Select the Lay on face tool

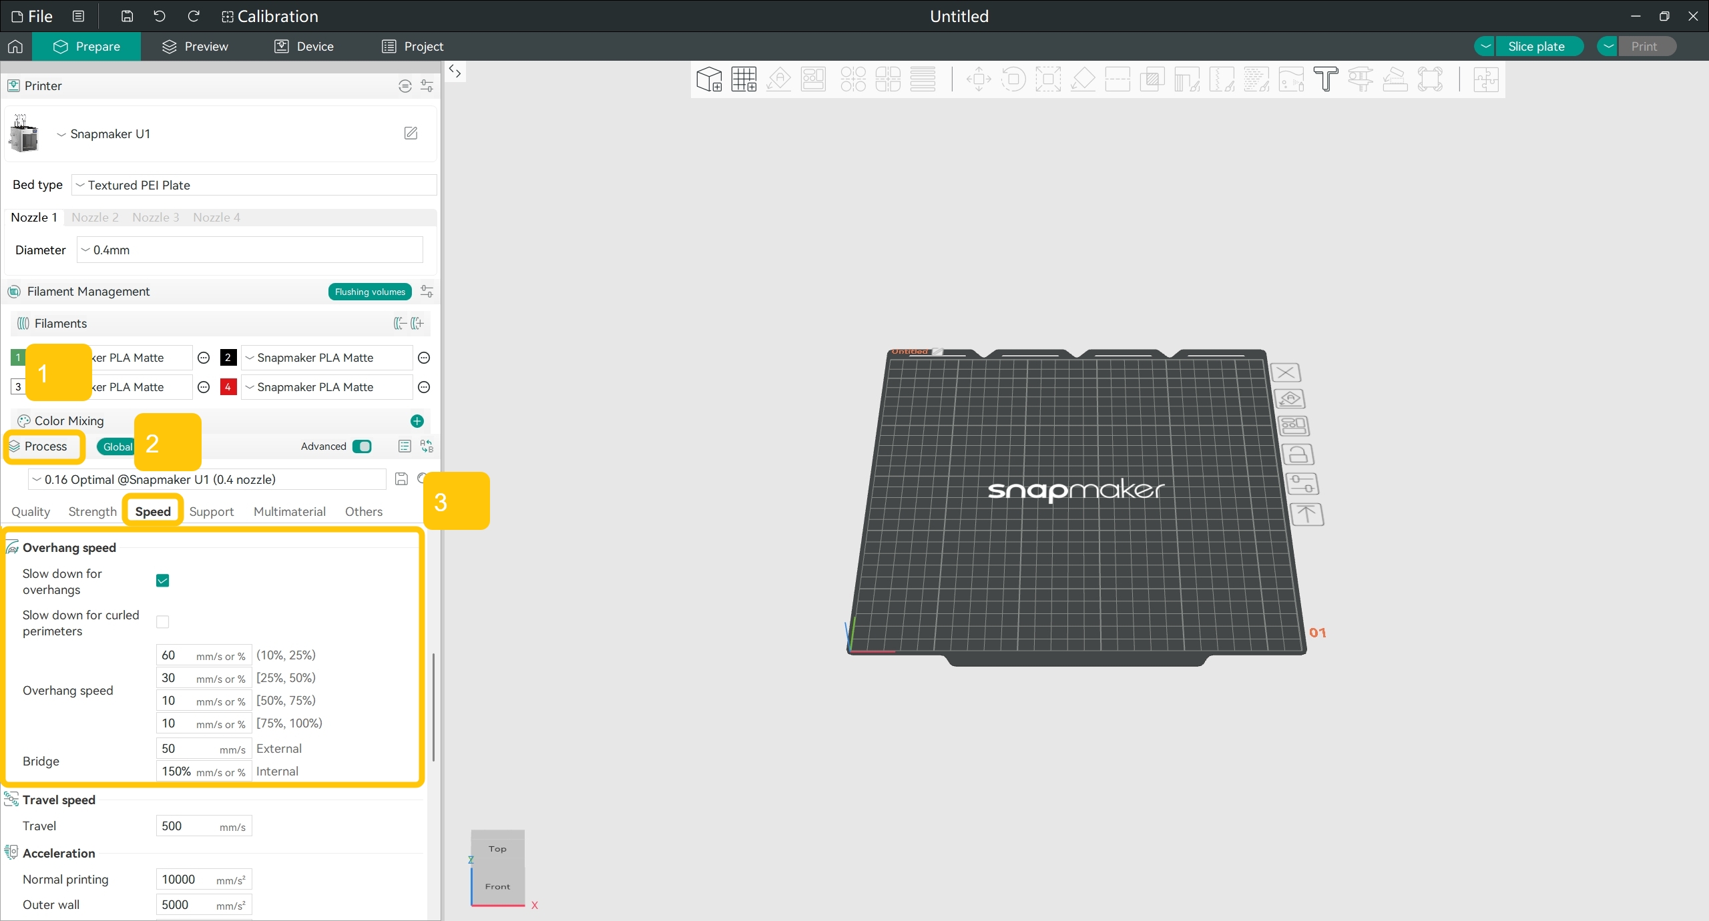1083,79
